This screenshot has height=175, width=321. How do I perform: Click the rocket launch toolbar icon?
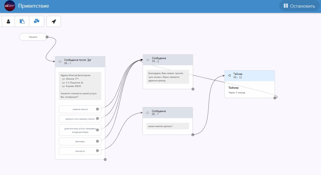coord(54,21)
